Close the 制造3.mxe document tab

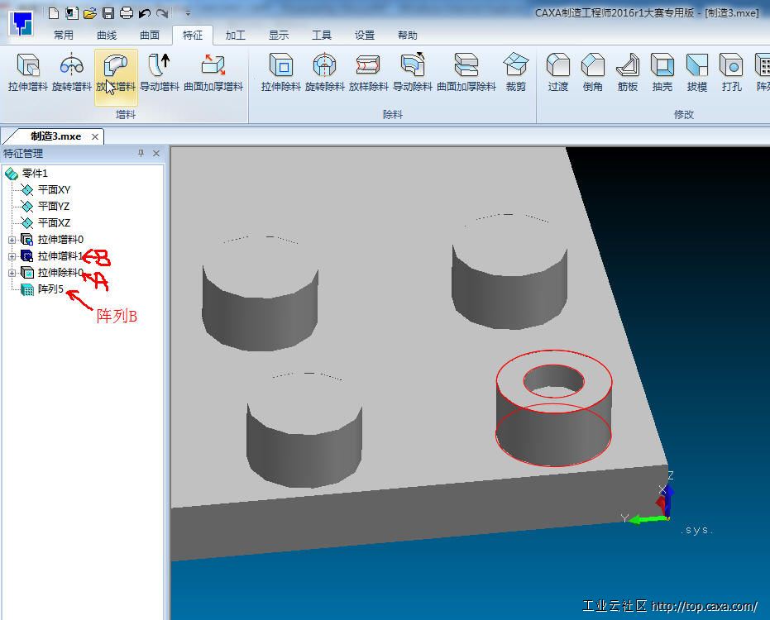click(x=95, y=136)
